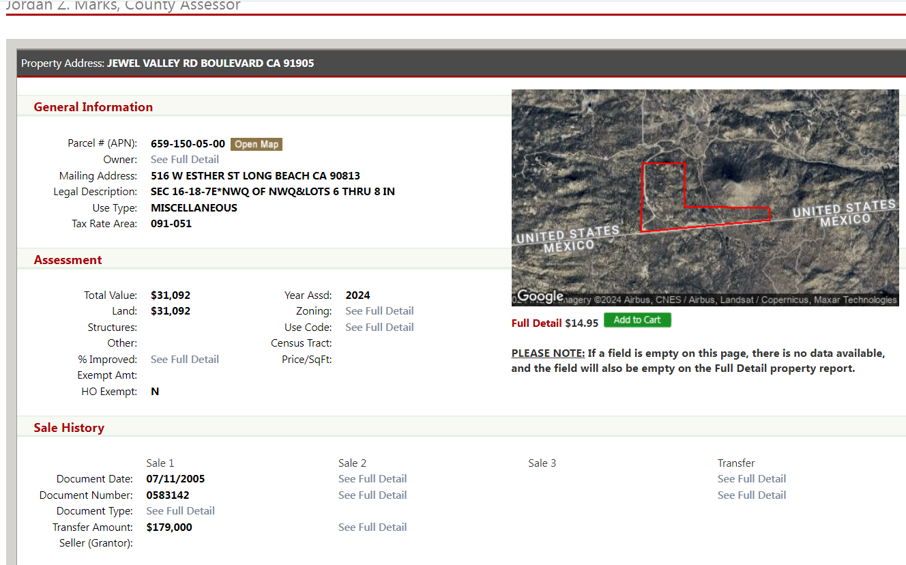The height and width of the screenshot is (565, 906).
Task: Open Sale 2 Document Date full detail
Action: [372, 479]
